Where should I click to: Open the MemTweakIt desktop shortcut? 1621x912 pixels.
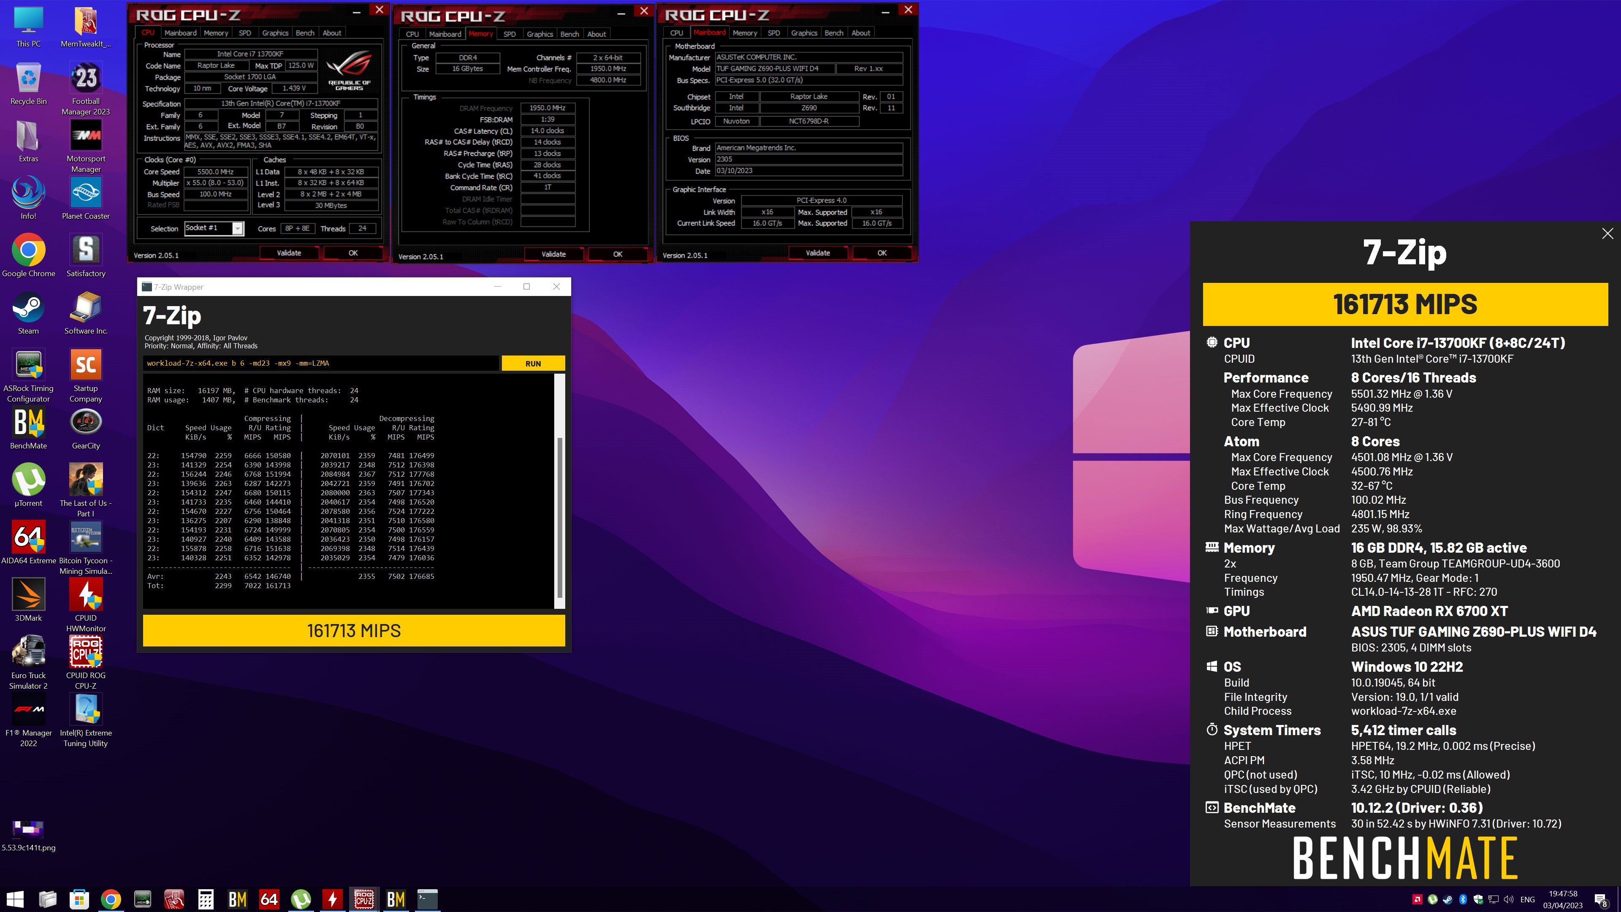pyautogui.click(x=86, y=28)
